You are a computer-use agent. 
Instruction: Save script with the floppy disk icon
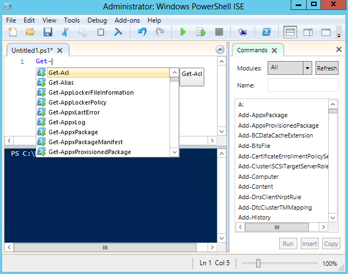(48, 32)
